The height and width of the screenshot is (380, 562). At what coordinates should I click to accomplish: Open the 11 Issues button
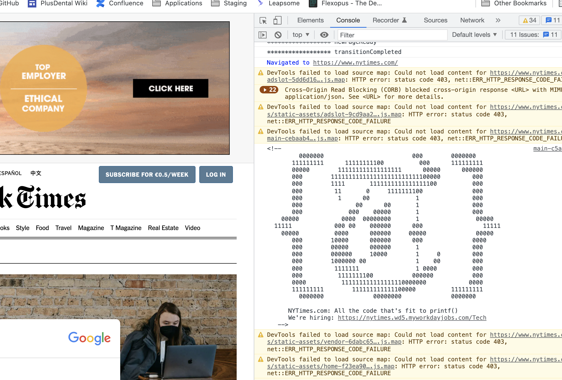(533, 35)
